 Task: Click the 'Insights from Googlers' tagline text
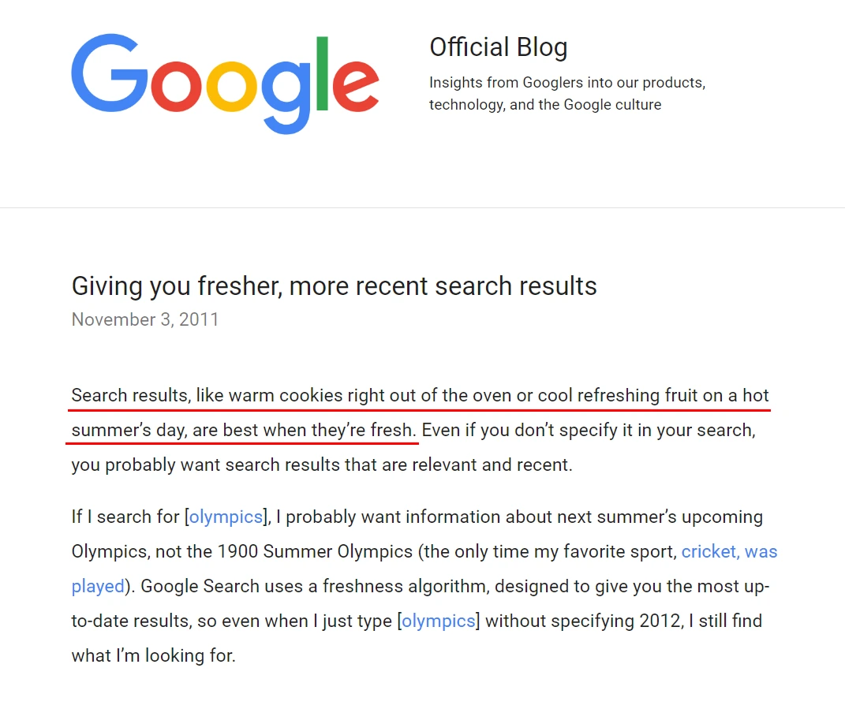coord(567,93)
